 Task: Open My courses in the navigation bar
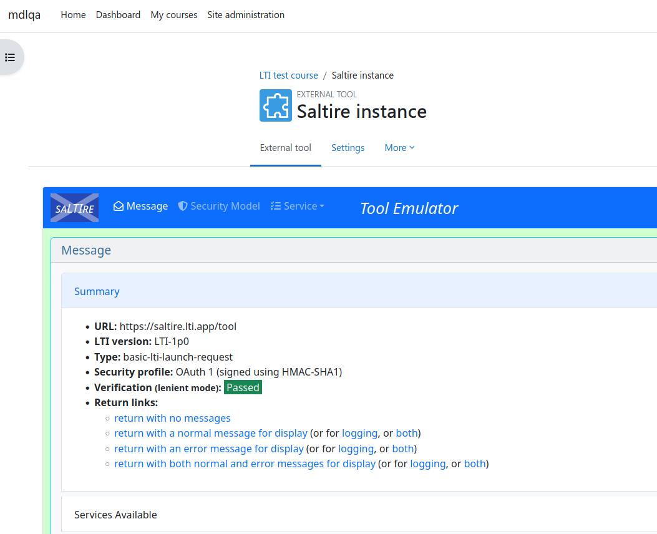click(174, 15)
